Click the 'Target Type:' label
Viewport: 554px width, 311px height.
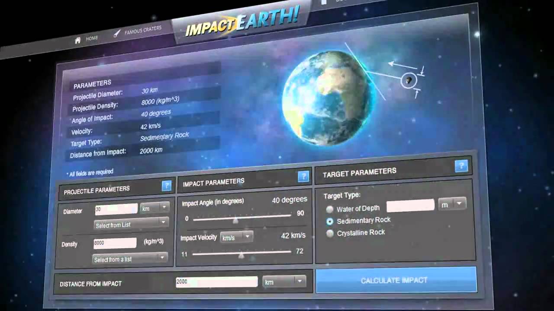coord(342,196)
